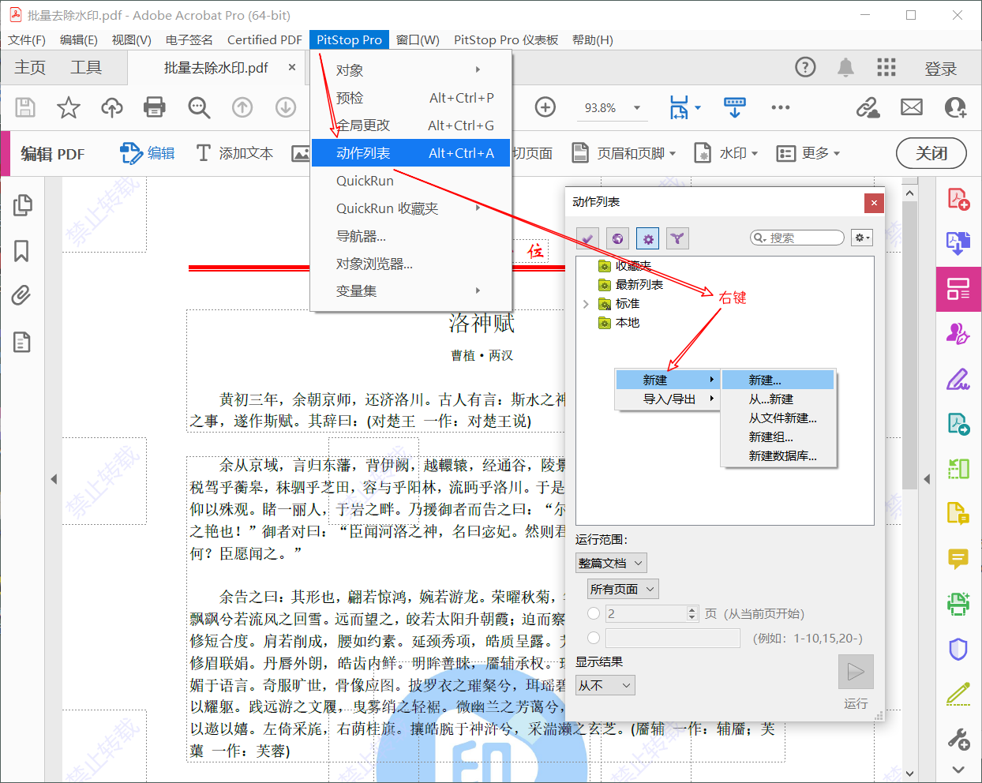Expand the 标准 folder in action tree
This screenshot has height=783, width=982.
(x=586, y=304)
